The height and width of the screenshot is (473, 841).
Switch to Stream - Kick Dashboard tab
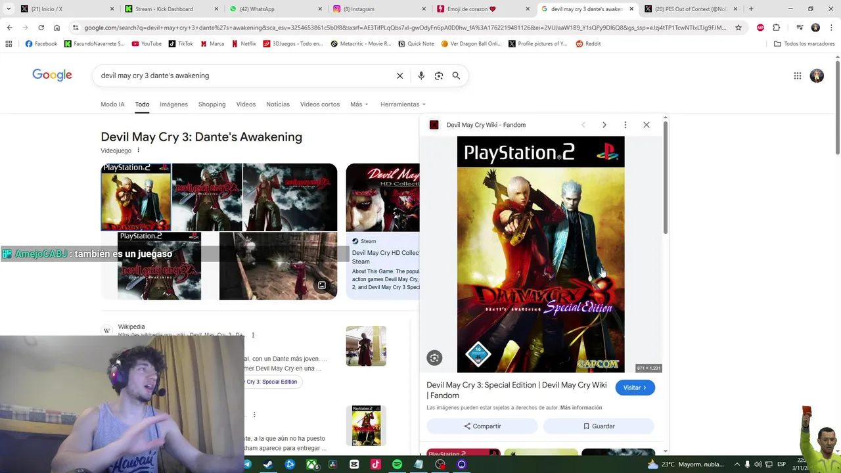pyautogui.click(x=171, y=9)
